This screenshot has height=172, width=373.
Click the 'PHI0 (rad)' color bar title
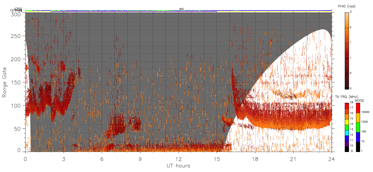coord(347,6)
